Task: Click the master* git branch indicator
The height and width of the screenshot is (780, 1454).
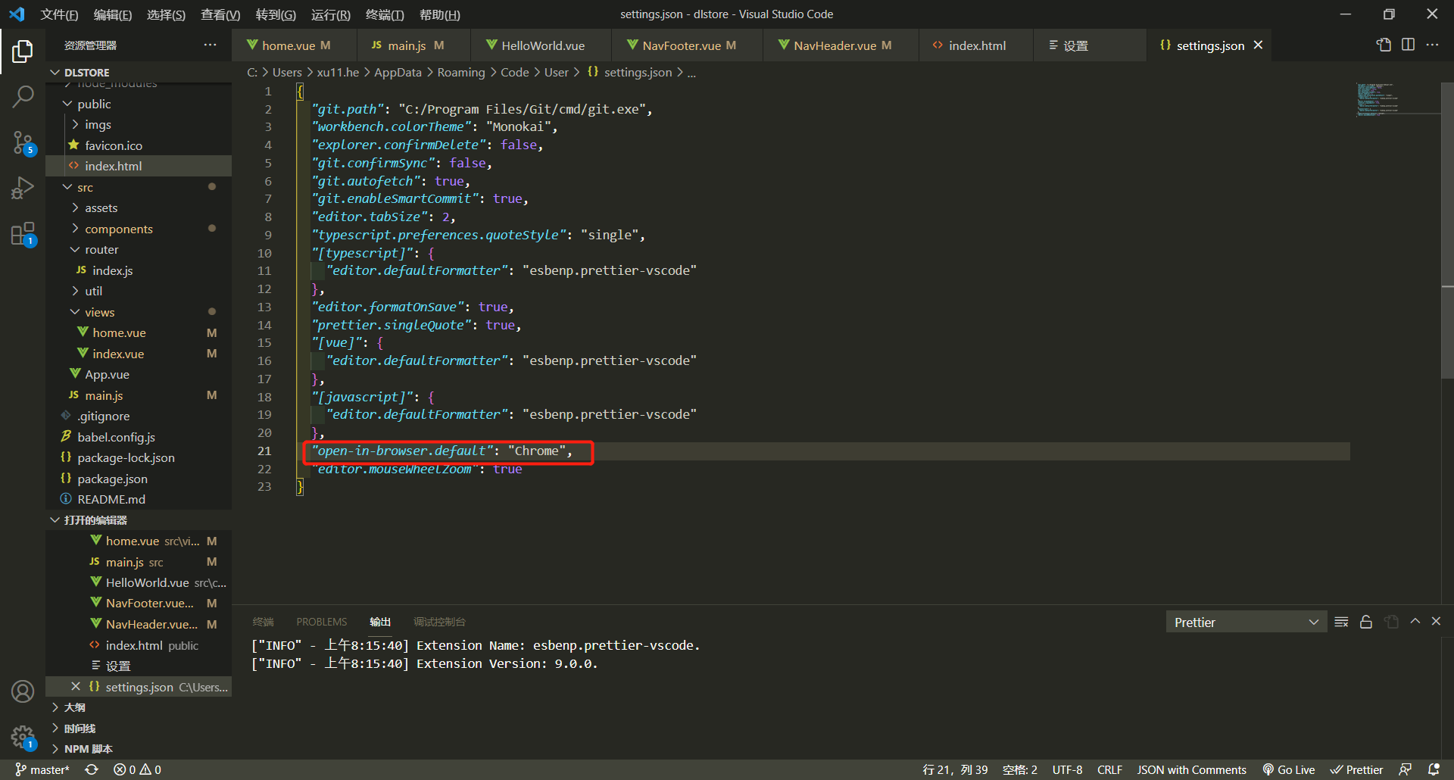Action: tap(42, 769)
